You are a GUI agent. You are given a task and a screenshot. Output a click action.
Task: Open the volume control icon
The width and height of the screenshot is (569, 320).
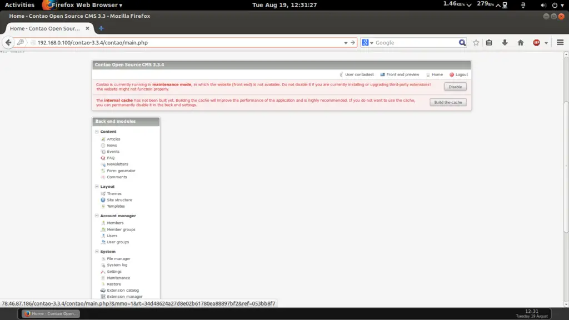point(543,5)
